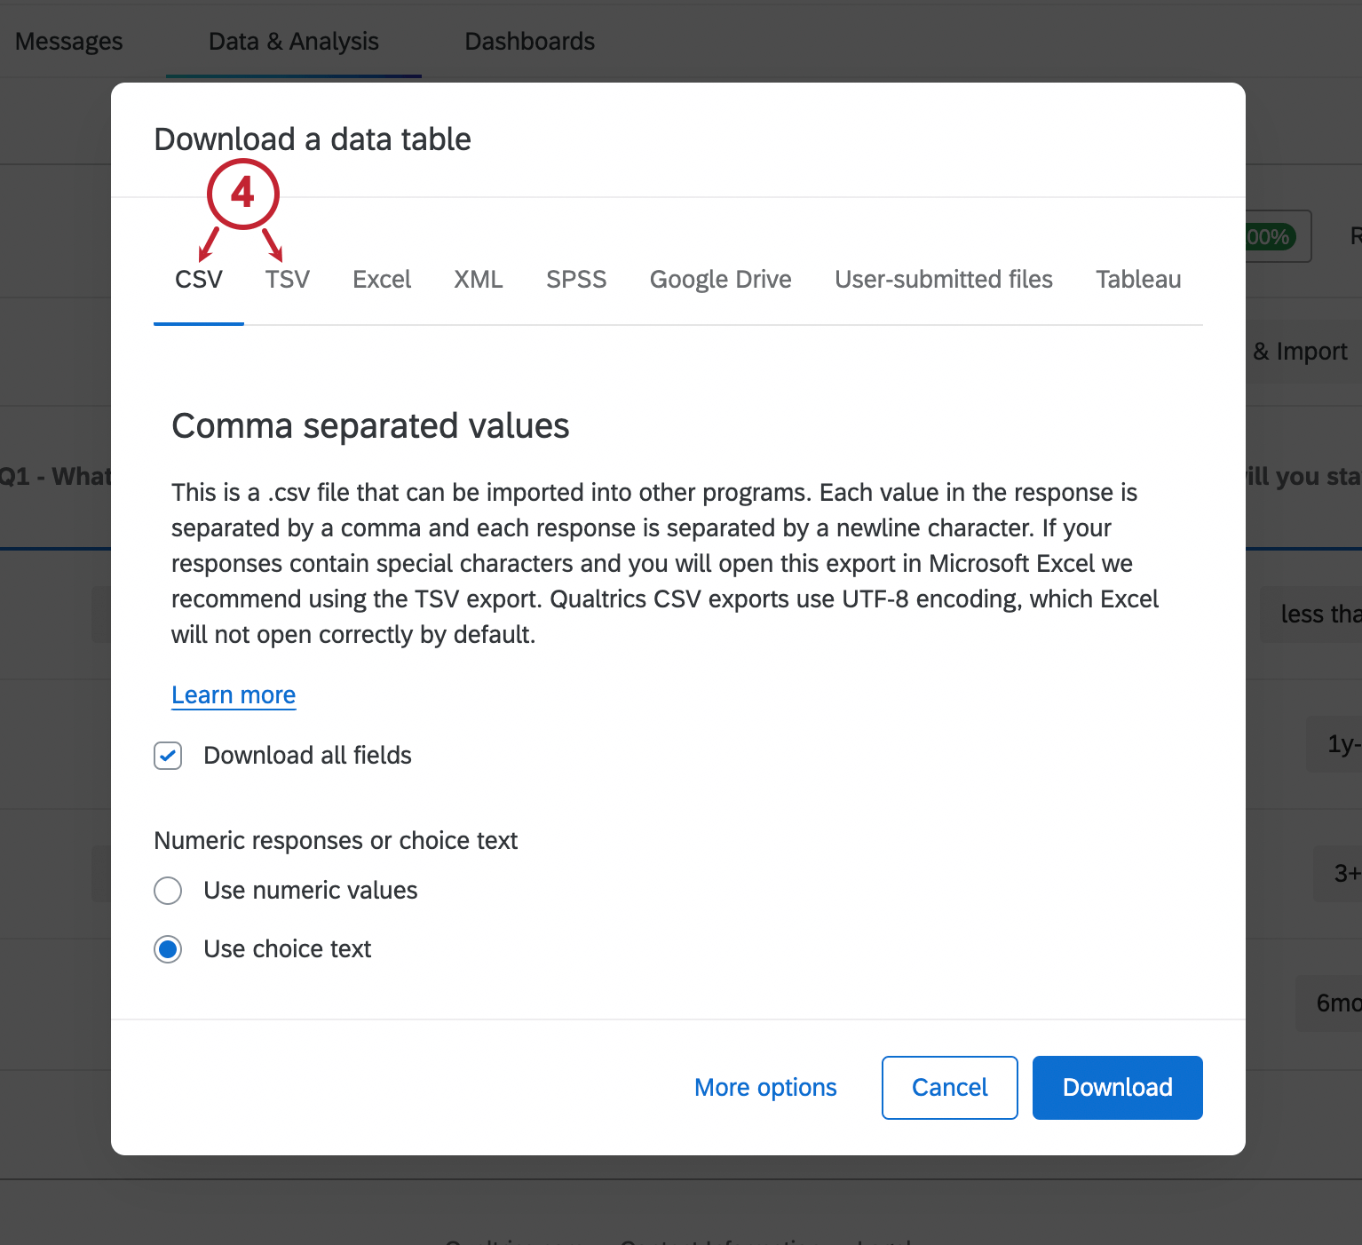Click the CSV tab
The width and height of the screenshot is (1362, 1245).
pyautogui.click(x=199, y=280)
